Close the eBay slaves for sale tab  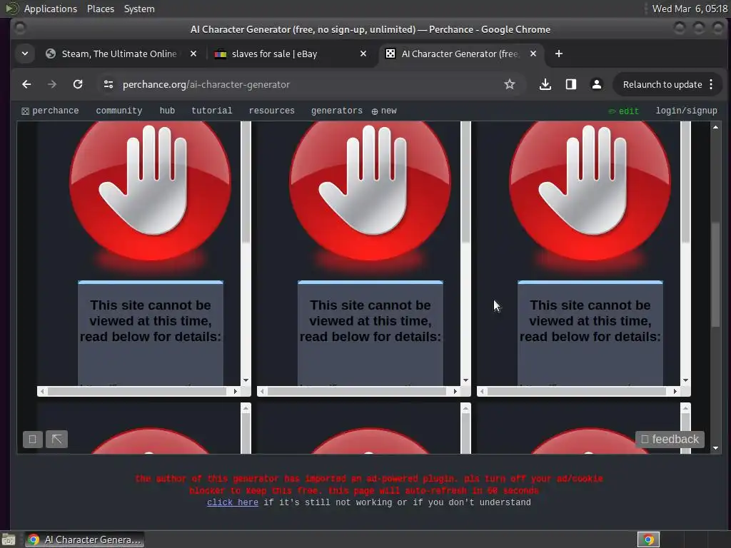363,54
